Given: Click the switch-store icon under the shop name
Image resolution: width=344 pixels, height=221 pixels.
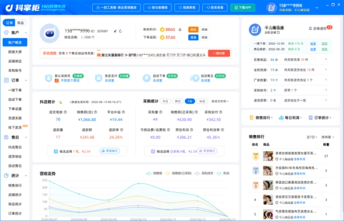Looking at the screenshot, I should [x=278, y=33].
